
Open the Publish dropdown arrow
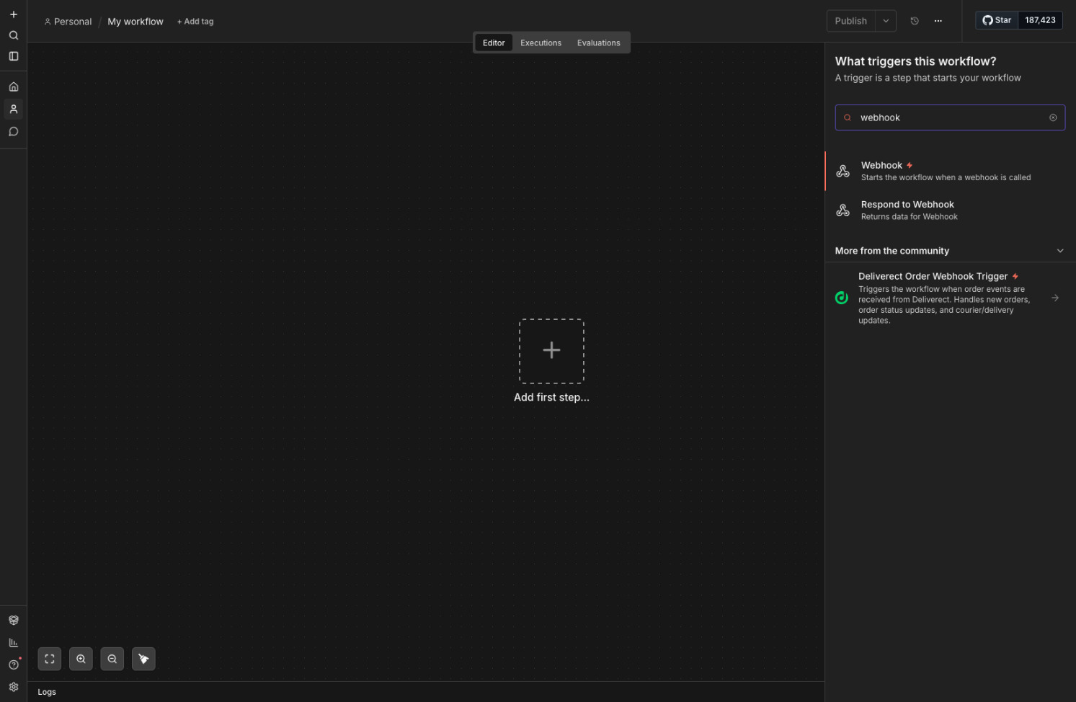click(x=886, y=21)
